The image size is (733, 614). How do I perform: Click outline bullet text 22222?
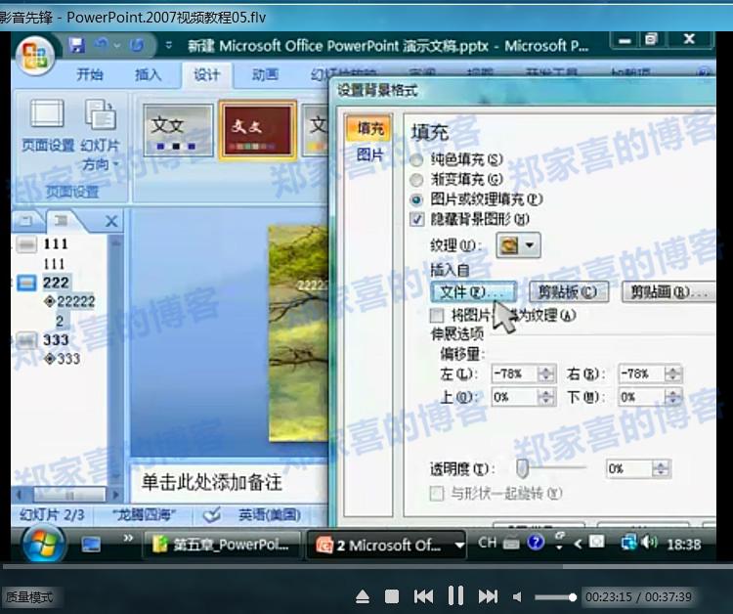point(75,301)
